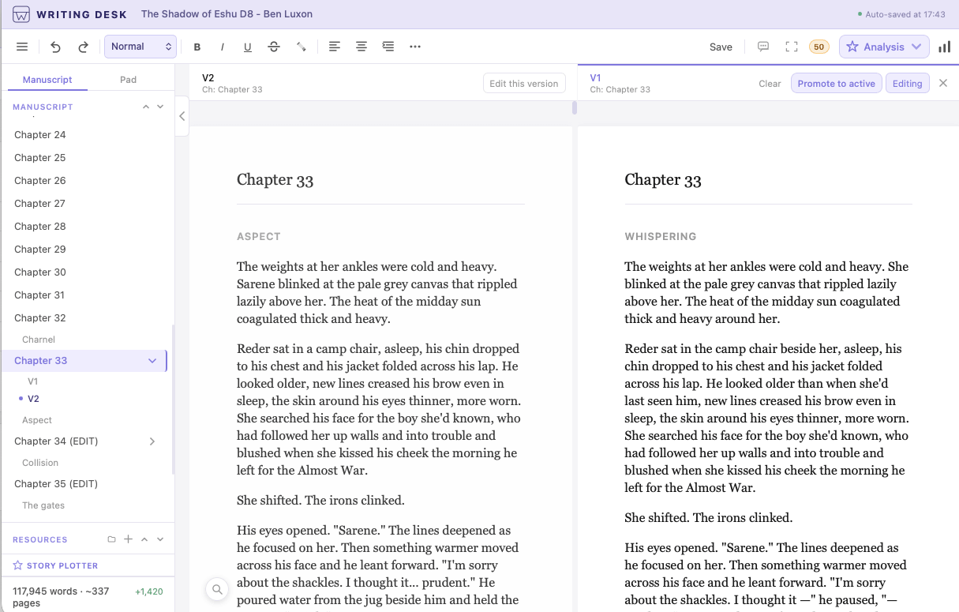
Task: Click the word count summary
Action: [61, 597]
